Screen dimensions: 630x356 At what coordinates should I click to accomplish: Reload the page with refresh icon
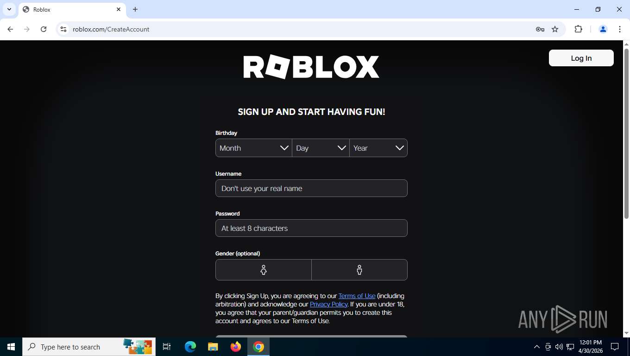coord(44,29)
